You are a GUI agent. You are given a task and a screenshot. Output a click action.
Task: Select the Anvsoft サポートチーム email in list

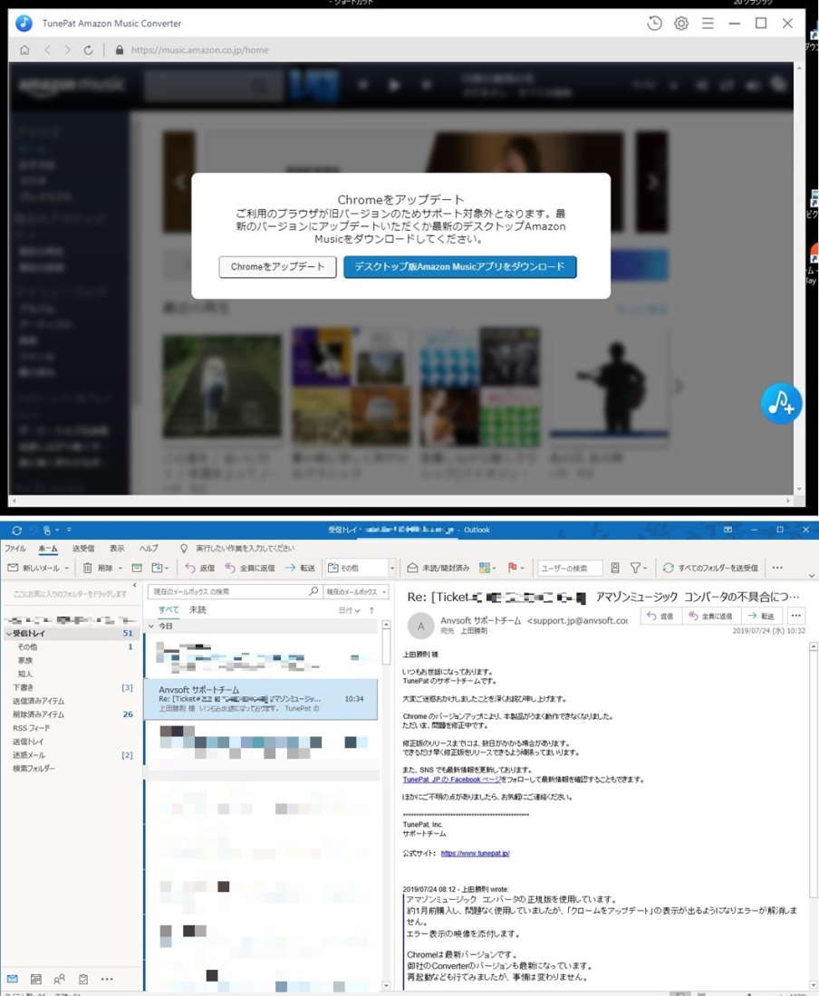[x=261, y=699]
